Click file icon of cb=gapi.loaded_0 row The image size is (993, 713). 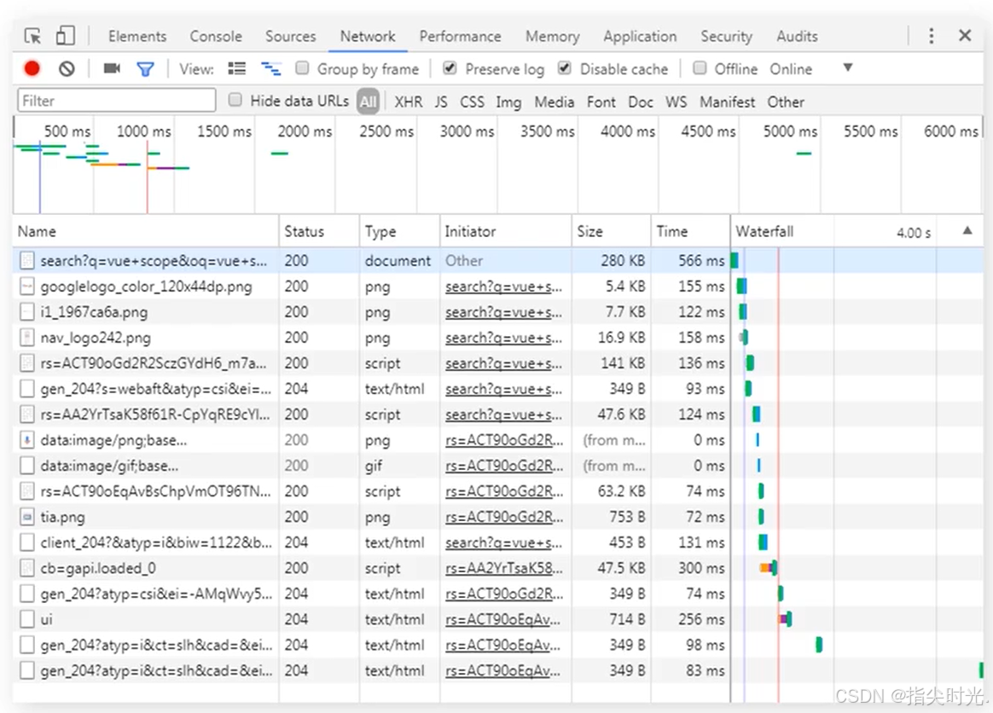(26, 568)
